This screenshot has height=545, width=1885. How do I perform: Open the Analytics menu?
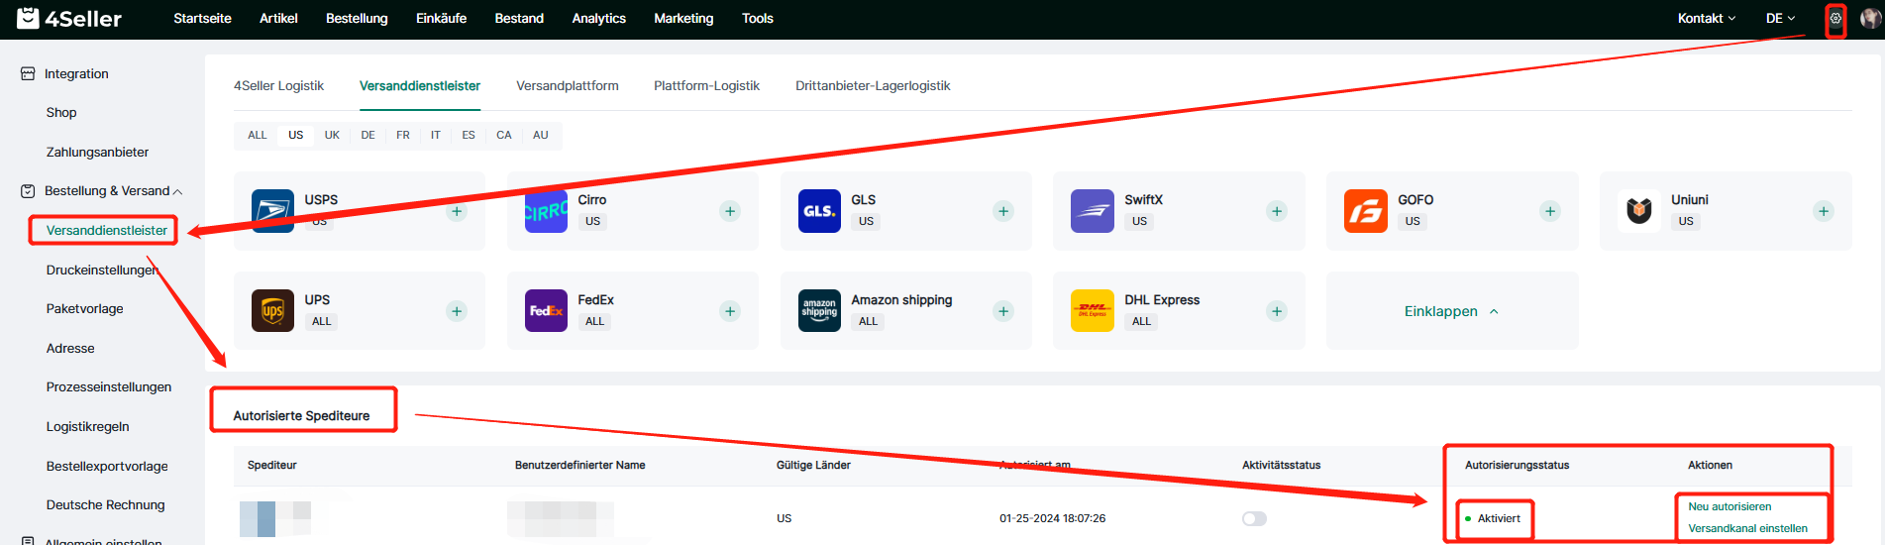click(x=598, y=19)
